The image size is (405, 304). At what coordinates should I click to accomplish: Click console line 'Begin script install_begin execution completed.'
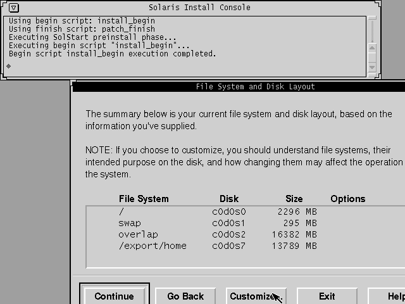[113, 54]
